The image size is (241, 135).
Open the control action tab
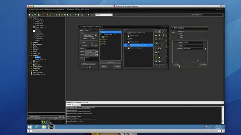(167, 46)
